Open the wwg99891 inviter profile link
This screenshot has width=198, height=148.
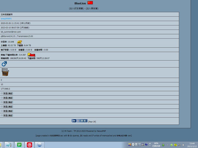(6, 19)
